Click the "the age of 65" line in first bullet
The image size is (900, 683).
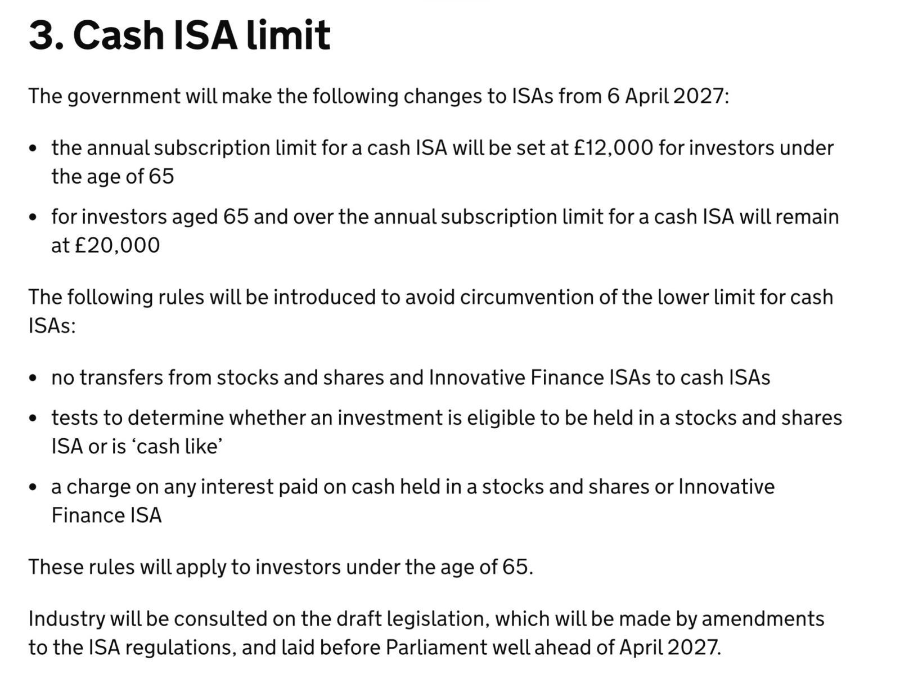(x=112, y=177)
